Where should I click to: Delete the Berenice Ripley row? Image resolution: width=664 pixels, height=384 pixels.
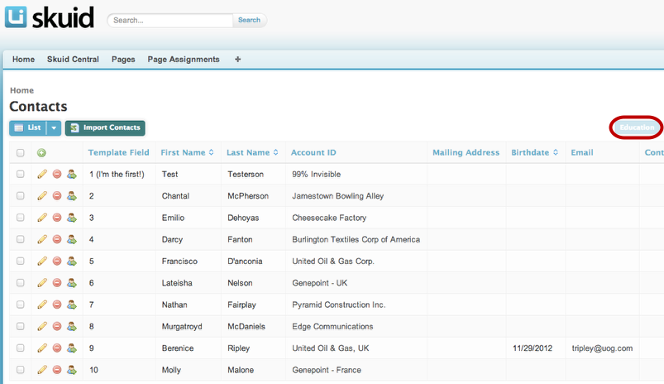(x=57, y=348)
